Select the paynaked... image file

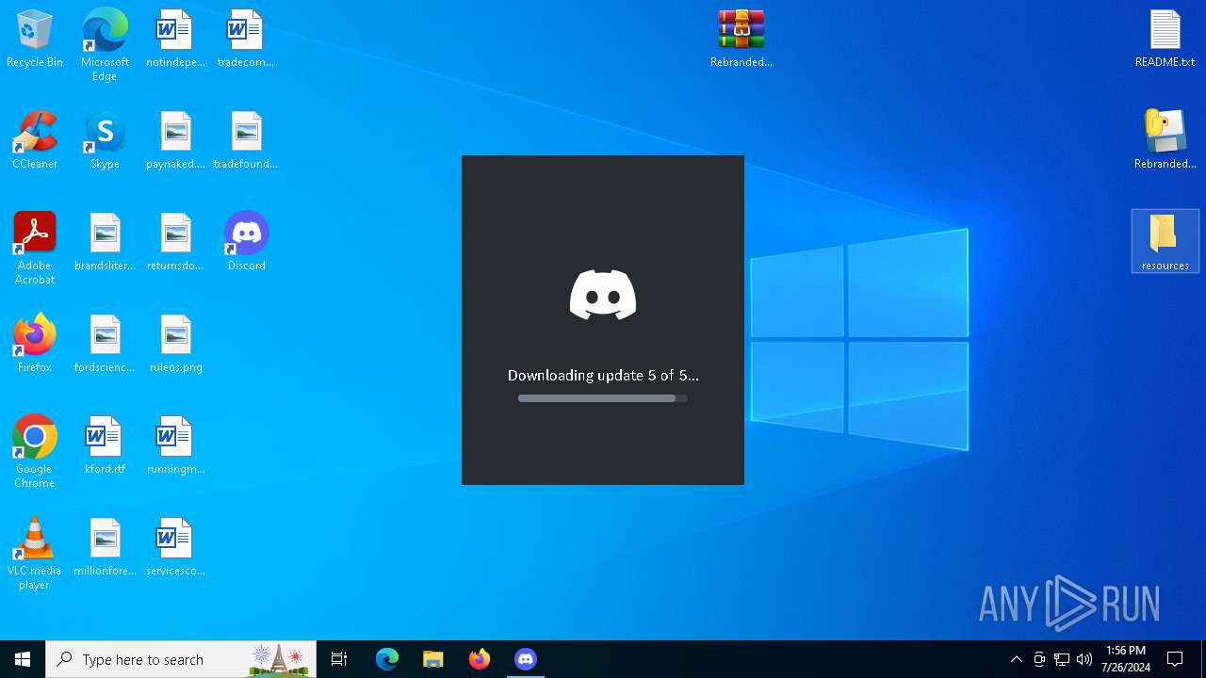coord(175,140)
